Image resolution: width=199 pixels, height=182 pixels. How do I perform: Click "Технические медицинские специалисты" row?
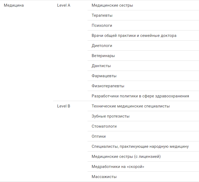[x=131, y=106]
